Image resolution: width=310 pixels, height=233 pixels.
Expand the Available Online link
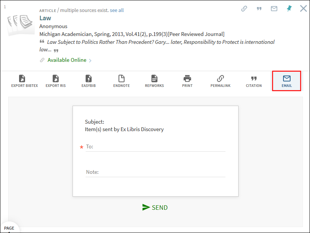(67, 60)
